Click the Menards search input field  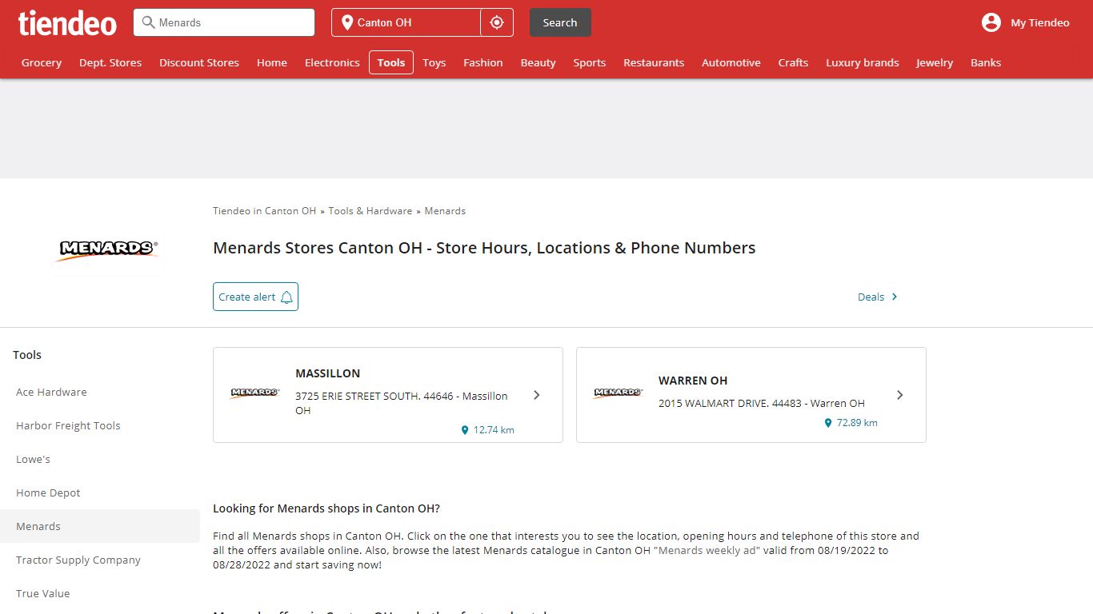click(224, 22)
